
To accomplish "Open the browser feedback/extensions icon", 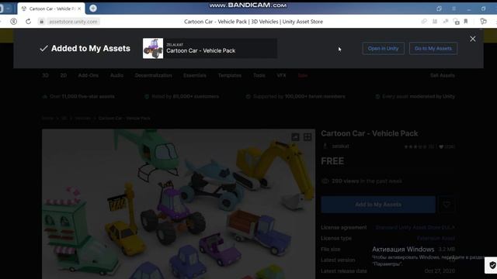I will (x=483, y=22).
